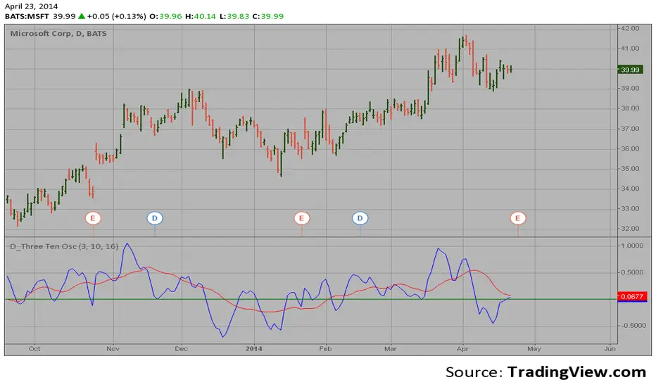Viewport: 656px width, 387px height.
Task: Click the Nov label on the time axis
Action: 113,348
